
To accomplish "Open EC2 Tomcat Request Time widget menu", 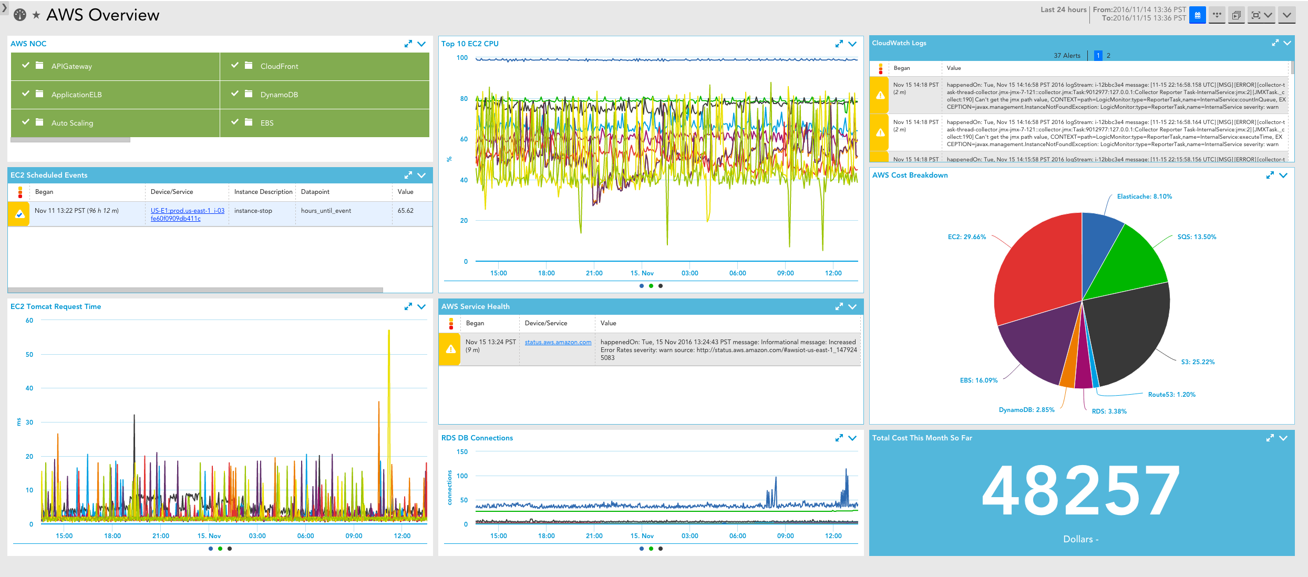I will [421, 306].
